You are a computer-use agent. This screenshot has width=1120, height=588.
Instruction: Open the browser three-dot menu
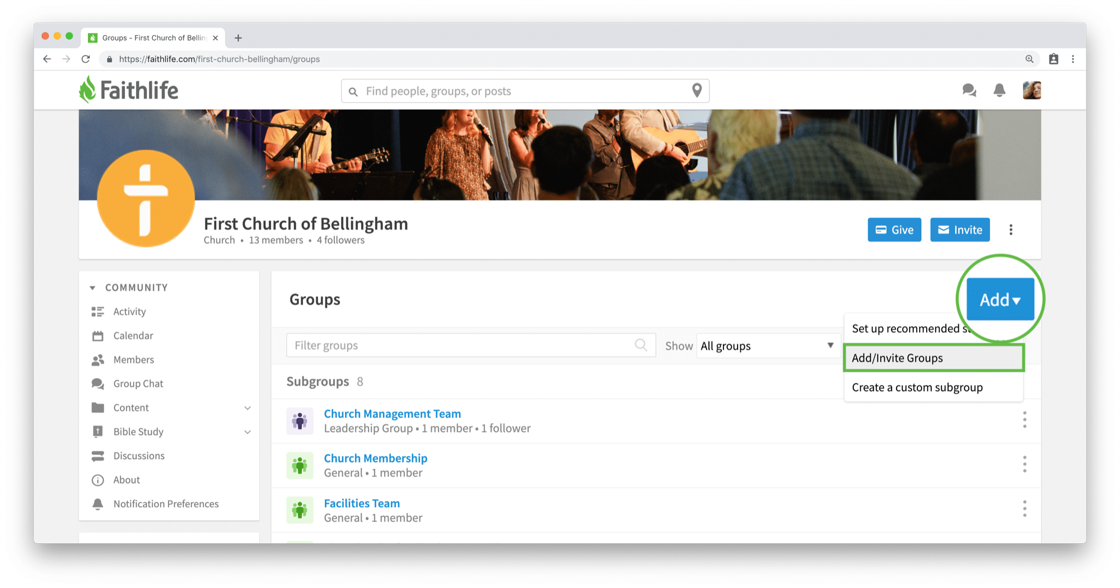click(x=1073, y=59)
